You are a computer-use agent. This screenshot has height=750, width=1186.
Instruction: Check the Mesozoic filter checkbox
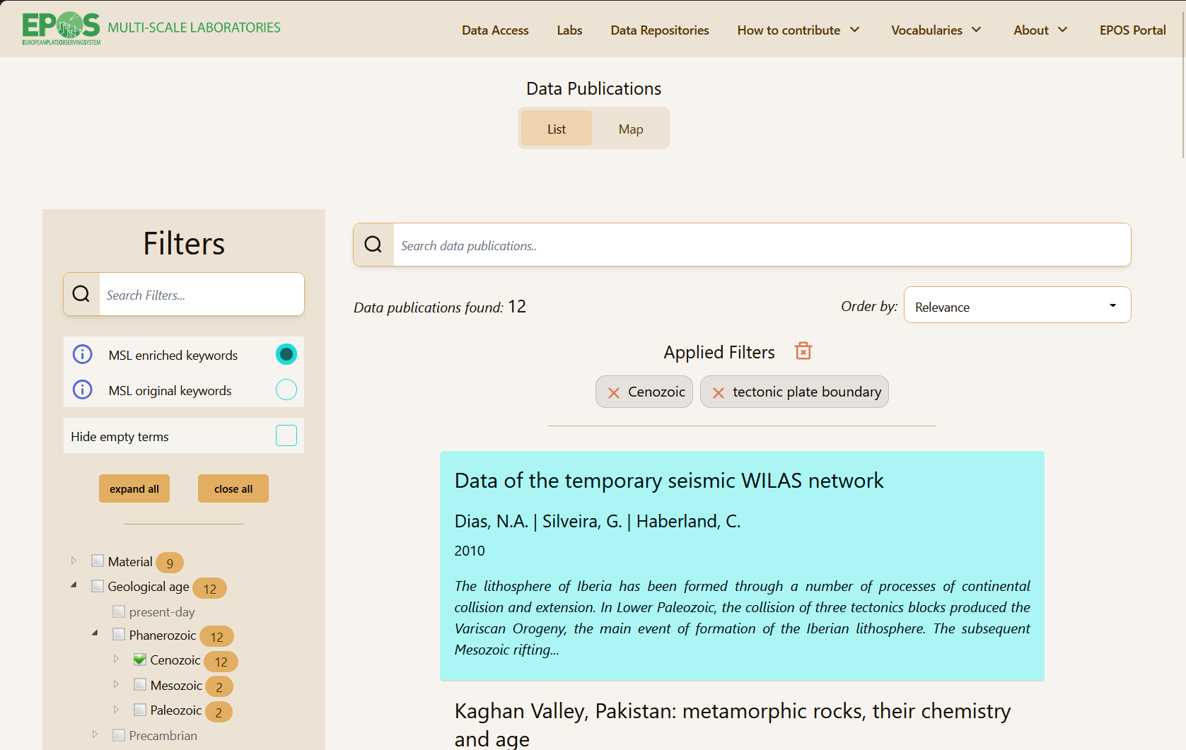pyautogui.click(x=140, y=684)
